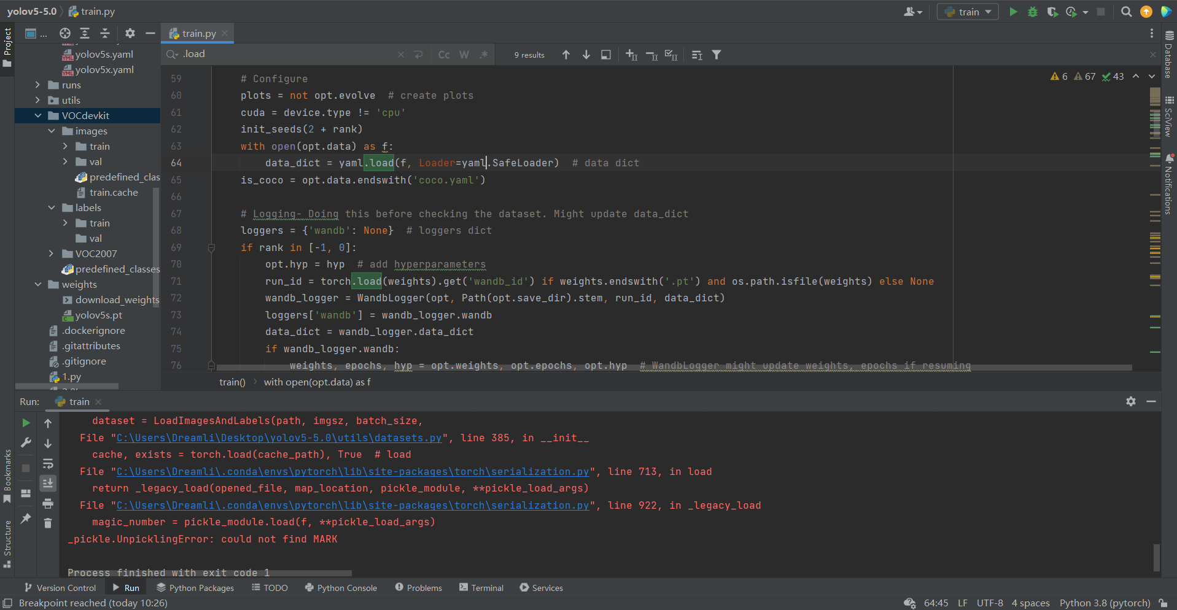Open Search Everywhere with the magnifier icon
Image resolution: width=1177 pixels, height=610 pixels.
(1127, 11)
